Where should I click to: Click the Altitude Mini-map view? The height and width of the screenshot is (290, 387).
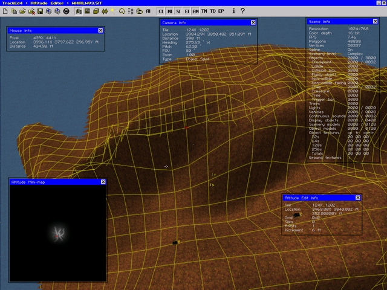[x=58, y=233]
